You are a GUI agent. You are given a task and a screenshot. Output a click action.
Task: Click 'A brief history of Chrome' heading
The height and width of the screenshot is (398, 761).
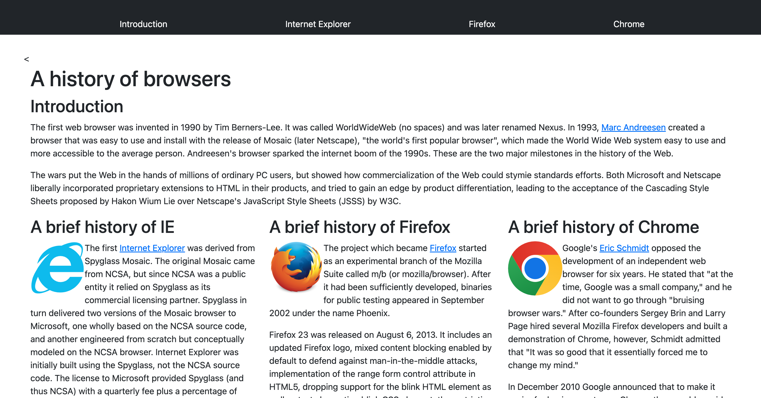point(603,227)
